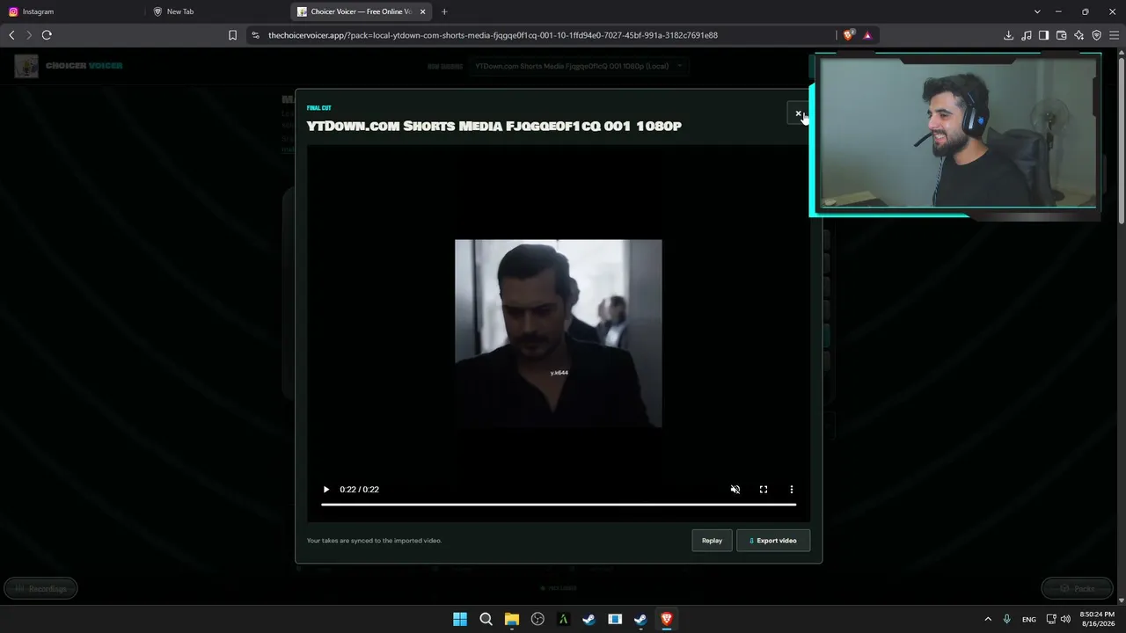Open Leo AI assistant
Screen dimensions: 1126x633
[x=1079, y=35]
